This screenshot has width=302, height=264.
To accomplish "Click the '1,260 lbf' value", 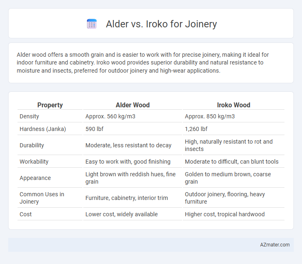I will pos(196,129).
